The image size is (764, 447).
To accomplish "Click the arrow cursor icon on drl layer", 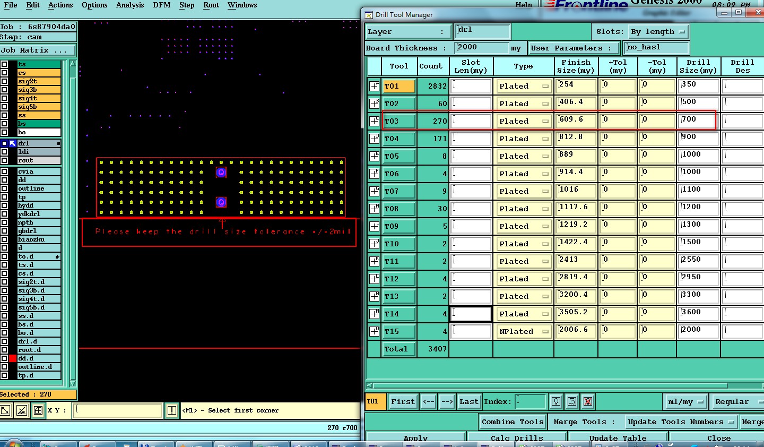I will pyautogui.click(x=13, y=143).
